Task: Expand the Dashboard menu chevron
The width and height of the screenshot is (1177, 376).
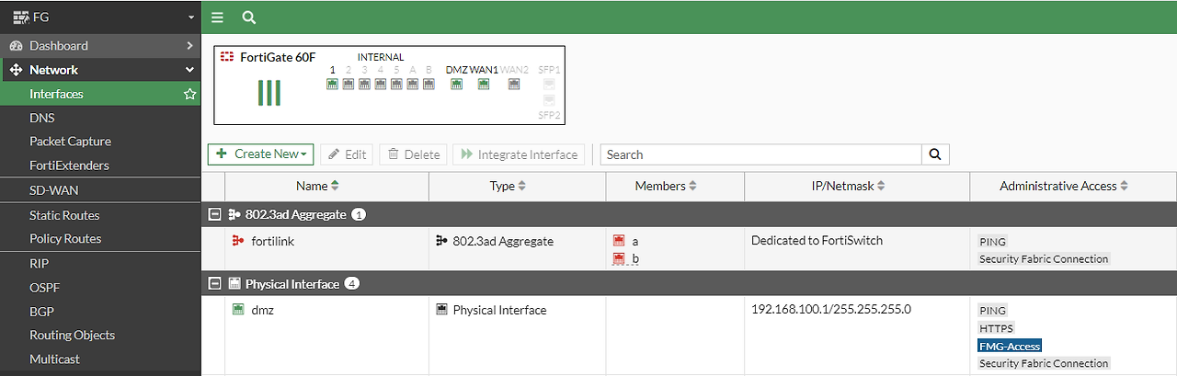Action: (x=189, y=45)
